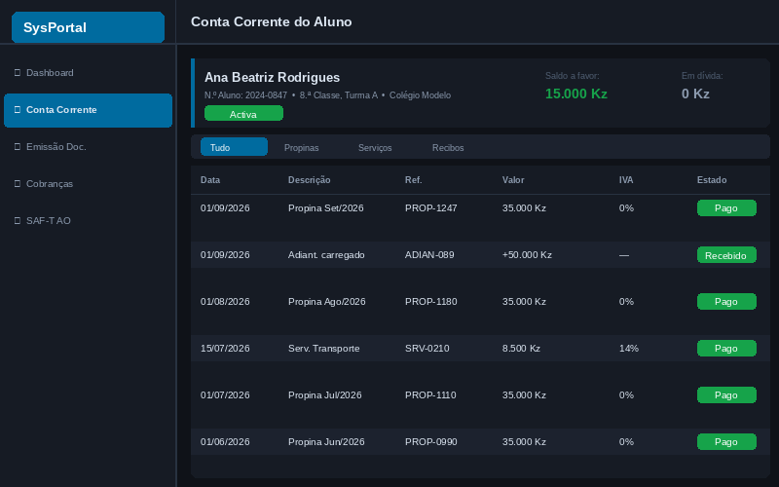Click Recebido badge for ADIAN-089
The image size is (779, 487).
coord(726,255)
